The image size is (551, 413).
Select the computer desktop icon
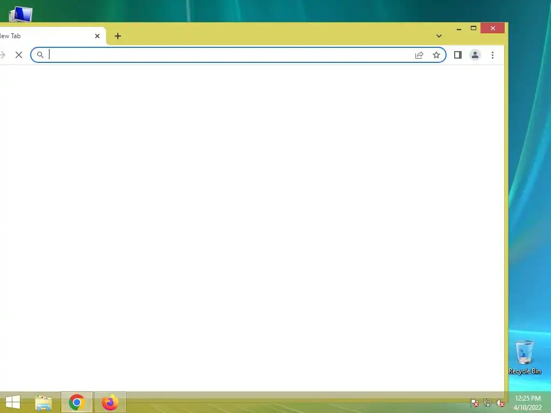(21, 15)
